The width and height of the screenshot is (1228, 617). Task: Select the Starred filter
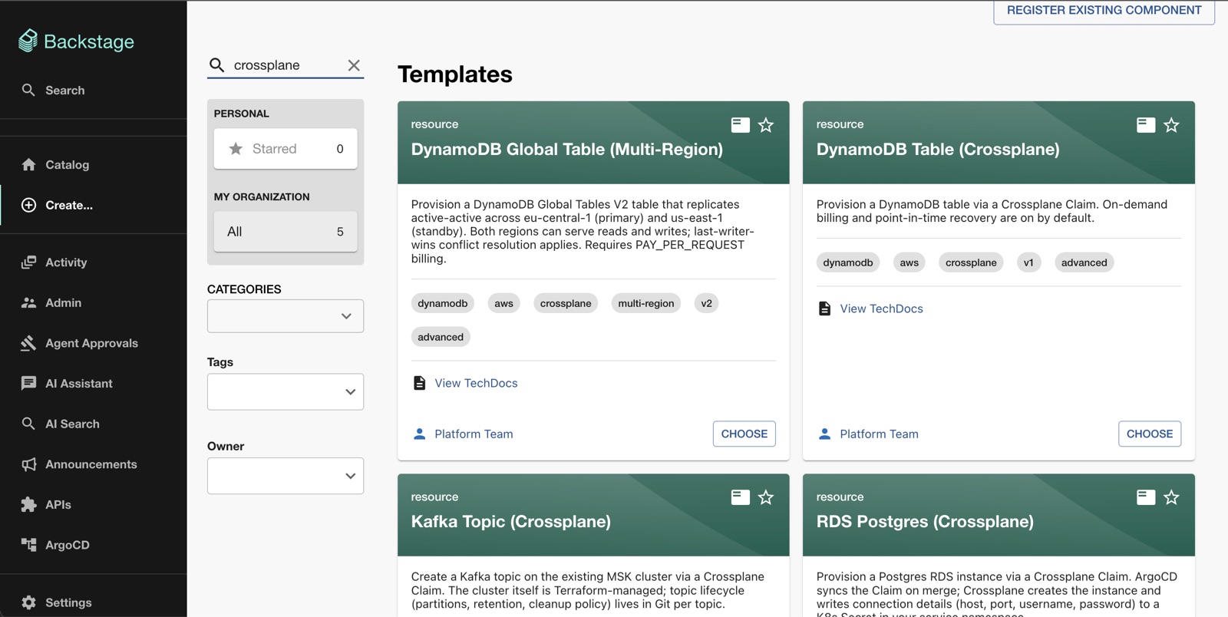pos(286,149)
